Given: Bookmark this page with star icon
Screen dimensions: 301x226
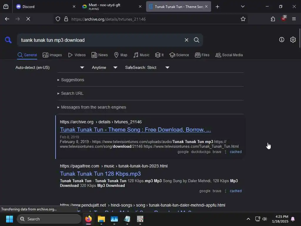Looking at the screenshot, I should coord(243,19).
